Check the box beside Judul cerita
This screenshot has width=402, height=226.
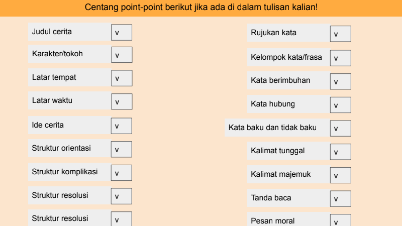pyautogui.click(x=122, y=32)
